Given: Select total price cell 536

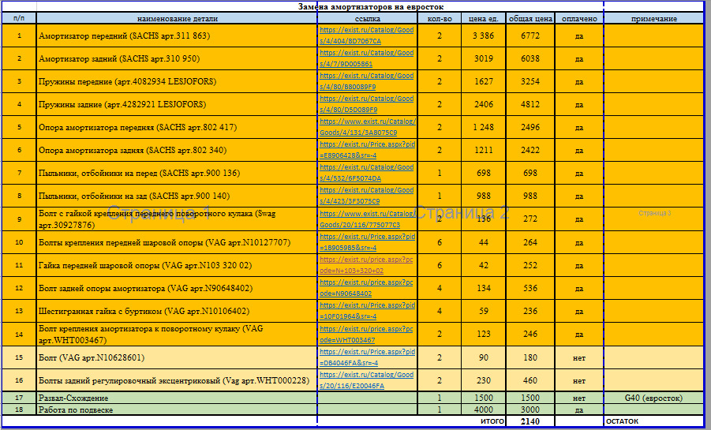Looking at the screenshot, I should coord(530,288).
